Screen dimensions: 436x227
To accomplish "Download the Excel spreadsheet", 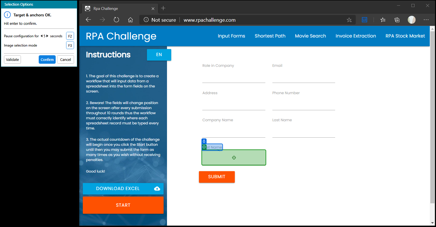I will point(123,189).
